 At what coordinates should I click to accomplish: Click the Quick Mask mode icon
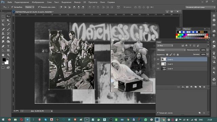pos(3,68)
